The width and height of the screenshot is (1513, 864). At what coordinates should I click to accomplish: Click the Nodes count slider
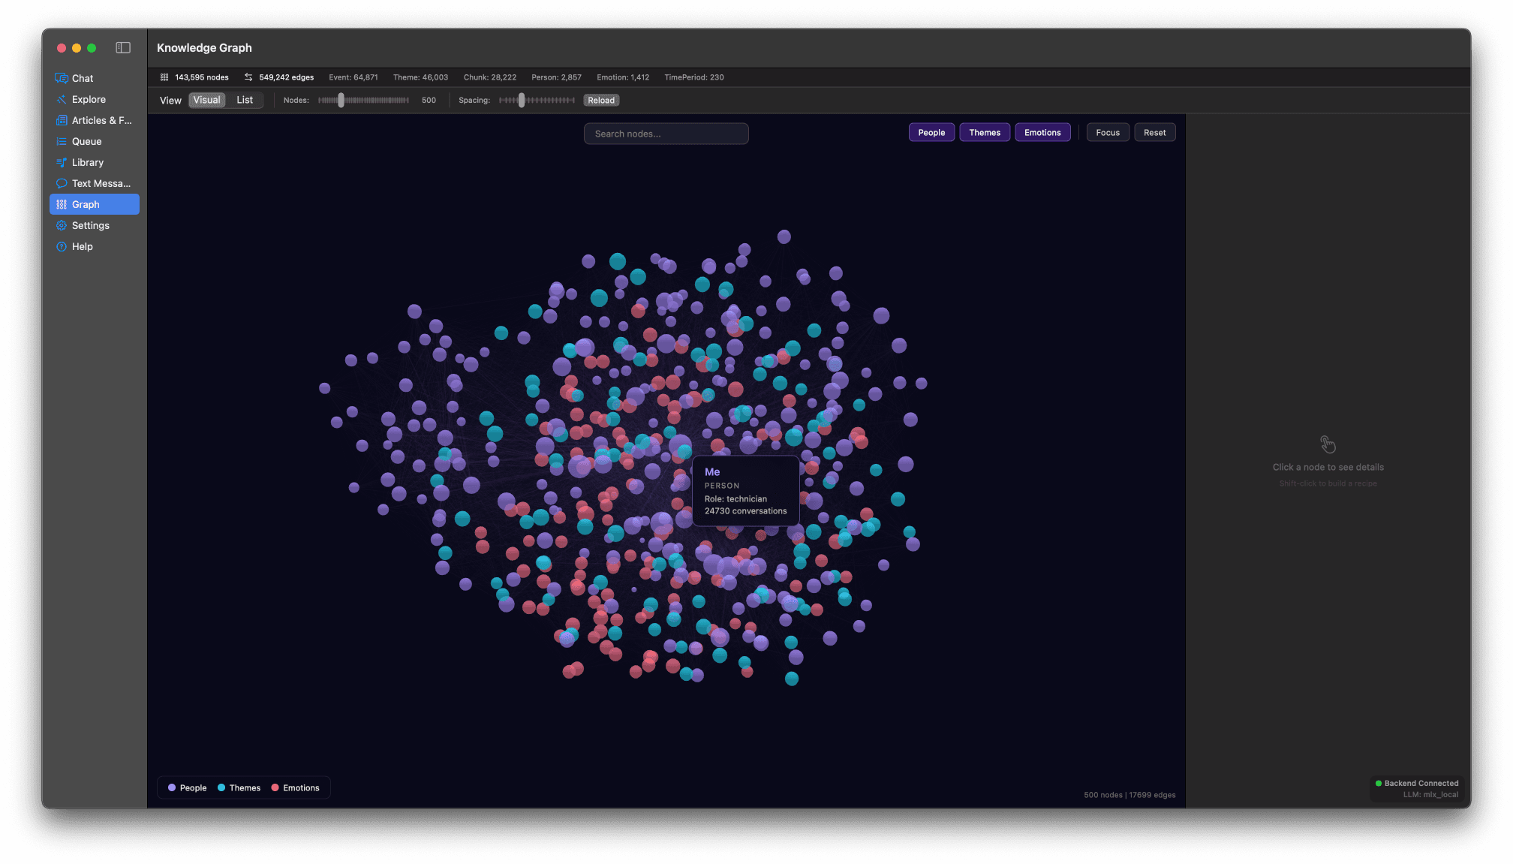(363, 100)
